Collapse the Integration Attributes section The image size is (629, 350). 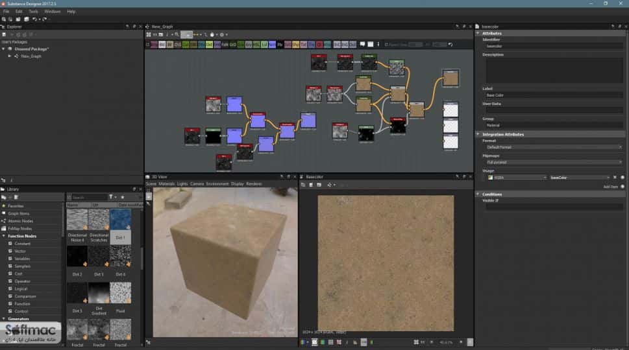(478, 134)
